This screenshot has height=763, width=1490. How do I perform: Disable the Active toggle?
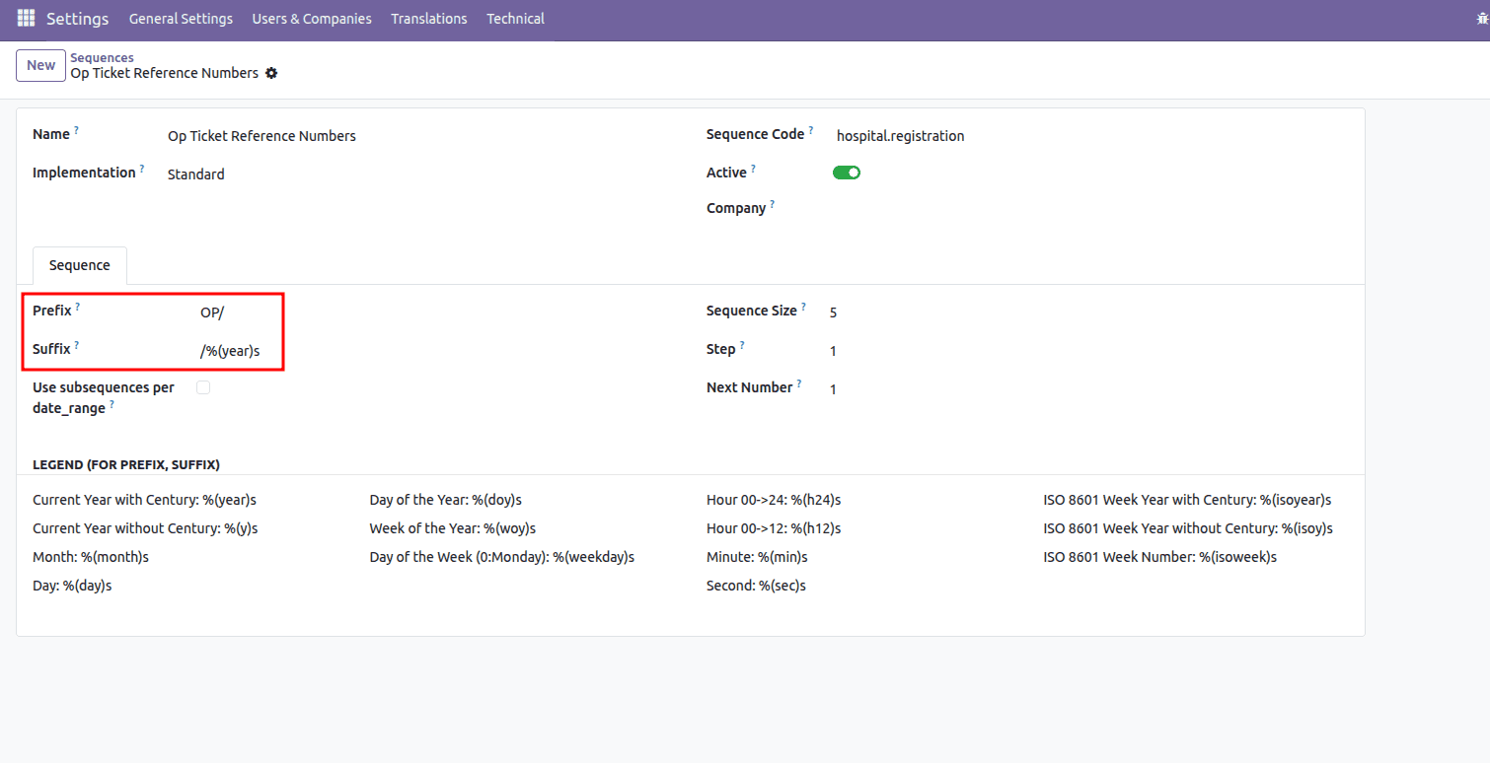(x=846, y=172)
